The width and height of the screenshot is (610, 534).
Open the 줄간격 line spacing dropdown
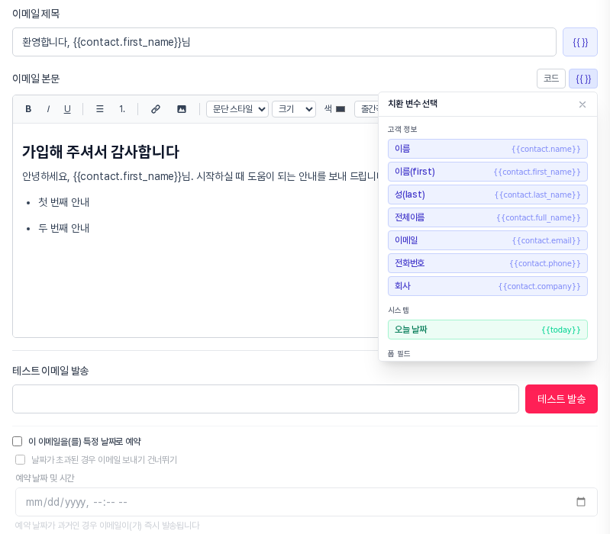tap(367, 109)
